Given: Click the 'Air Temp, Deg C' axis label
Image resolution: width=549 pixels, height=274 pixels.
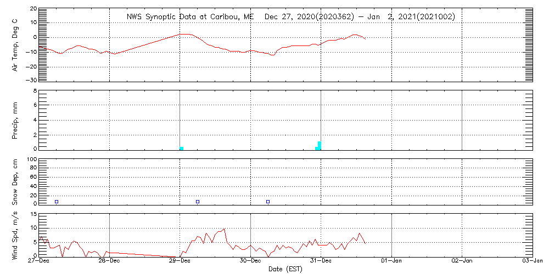Looking at the screenshot, I should tap(16, 44).
